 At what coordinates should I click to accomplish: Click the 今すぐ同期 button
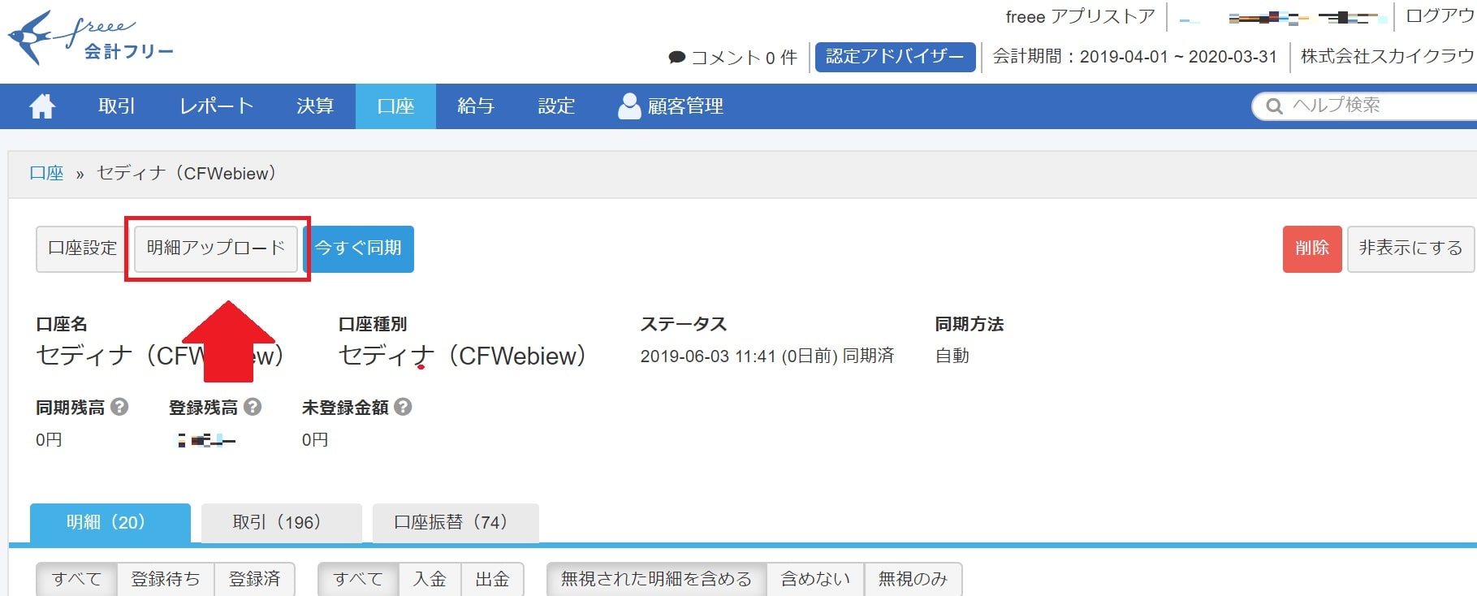tap(358, 248)
